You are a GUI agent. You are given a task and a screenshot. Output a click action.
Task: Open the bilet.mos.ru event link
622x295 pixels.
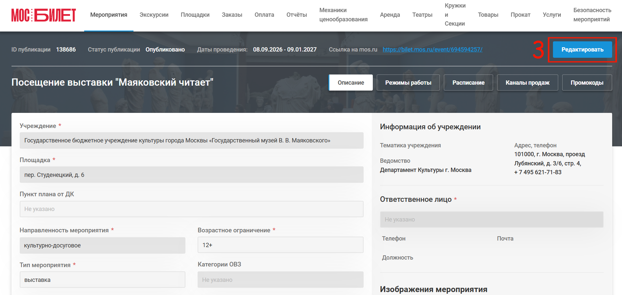point(432,50)
